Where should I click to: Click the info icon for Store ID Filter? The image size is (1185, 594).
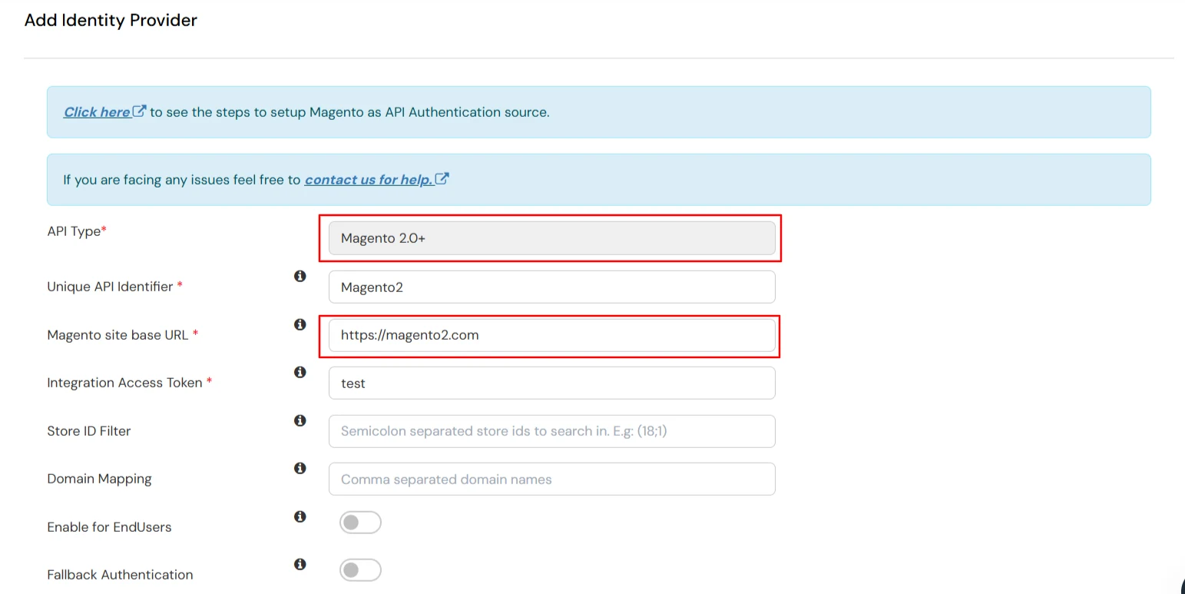[300, 420]
